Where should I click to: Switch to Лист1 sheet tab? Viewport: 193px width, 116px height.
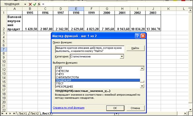pyautogui.click(x=23, y=114)
